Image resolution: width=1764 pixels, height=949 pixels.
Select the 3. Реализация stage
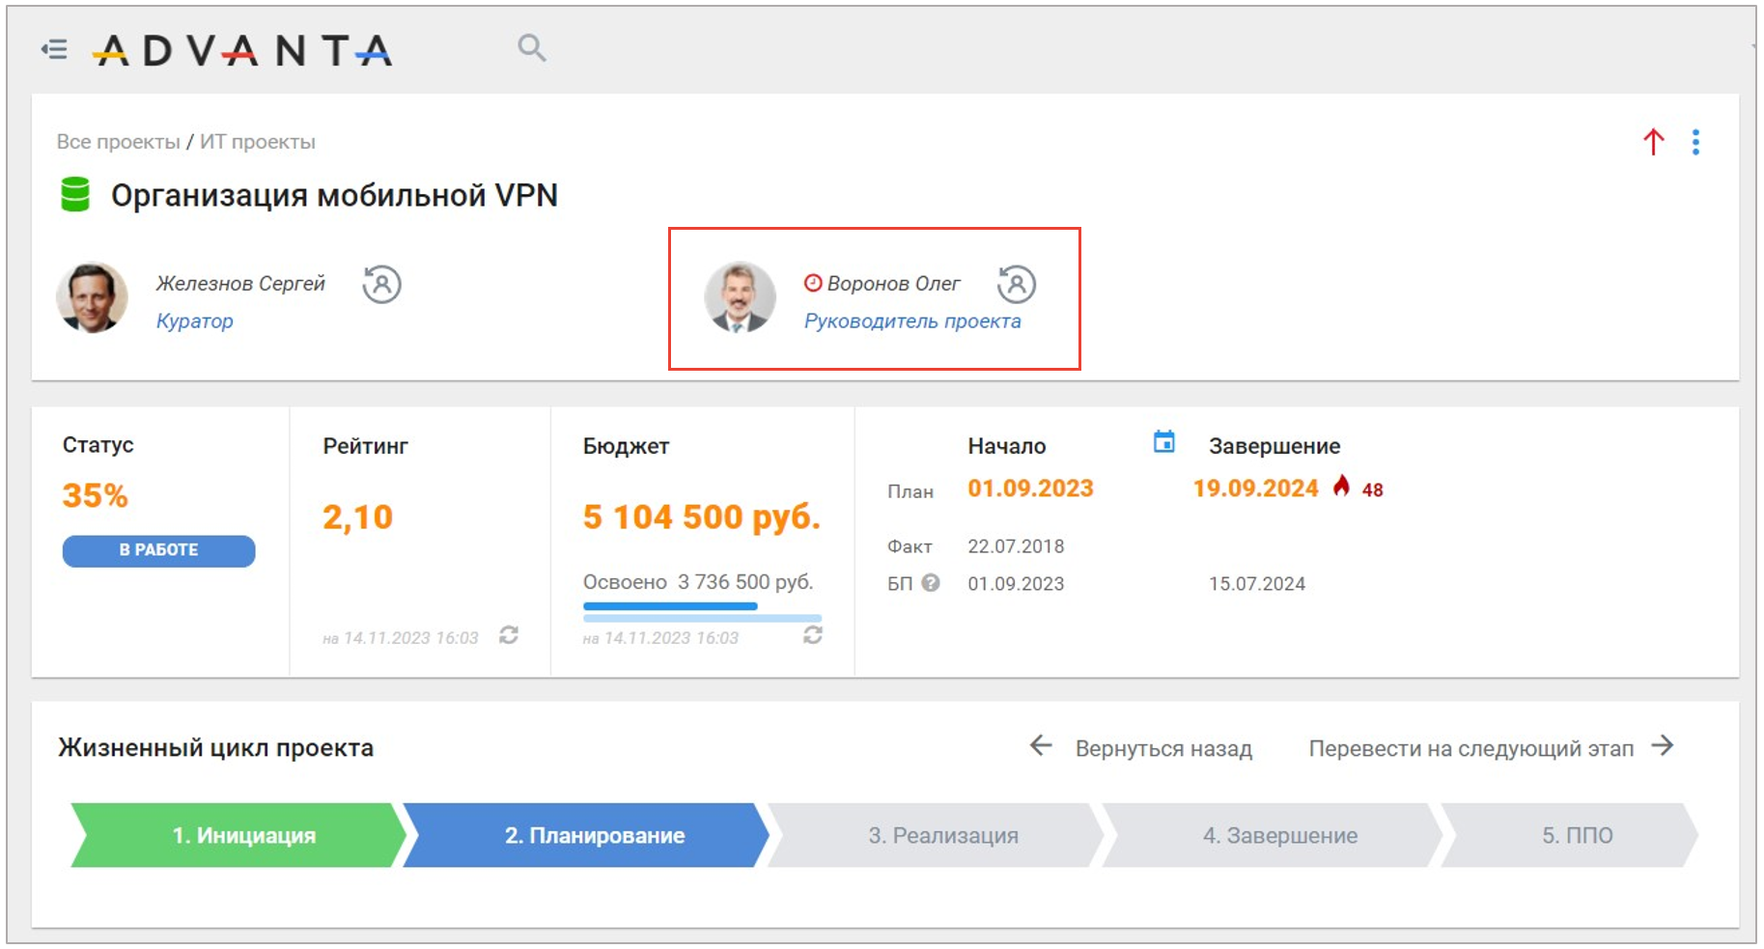click(942, 835)
